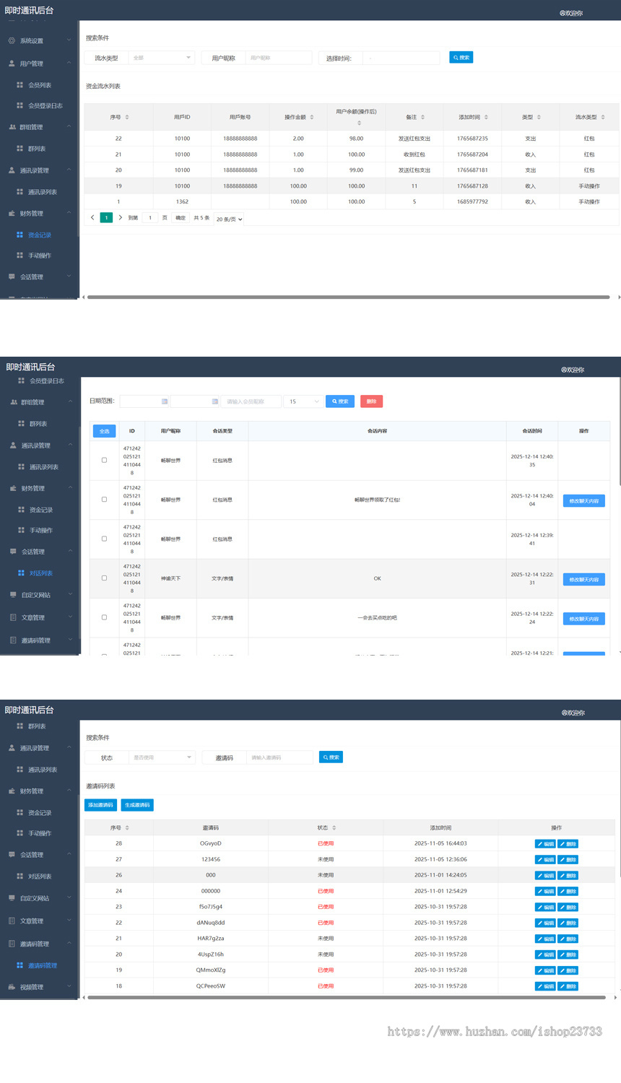
Task: Open 群列表 on fund records page sidebar
Action: coord(37,149)
